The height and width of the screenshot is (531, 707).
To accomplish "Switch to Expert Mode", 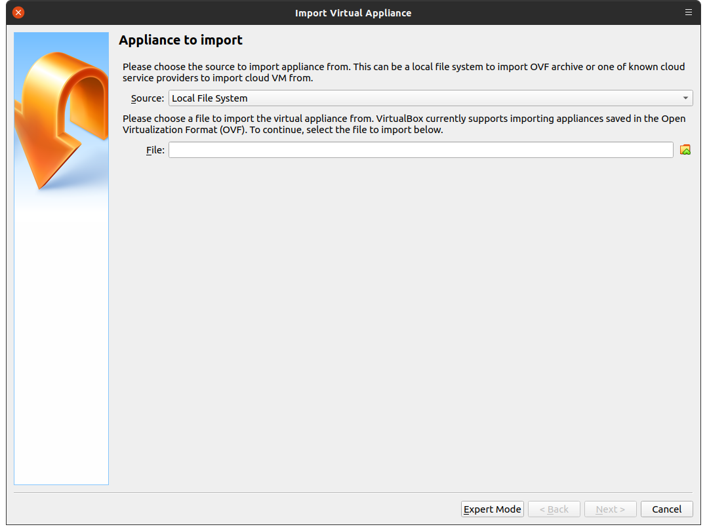I will click(492, 509).
